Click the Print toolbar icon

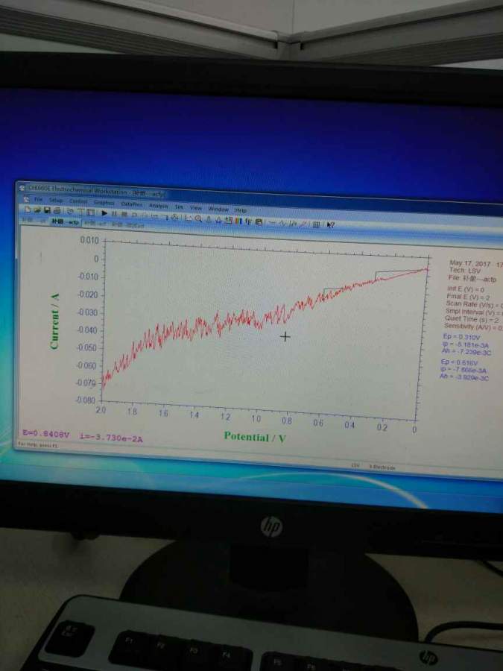coord(57,210)
